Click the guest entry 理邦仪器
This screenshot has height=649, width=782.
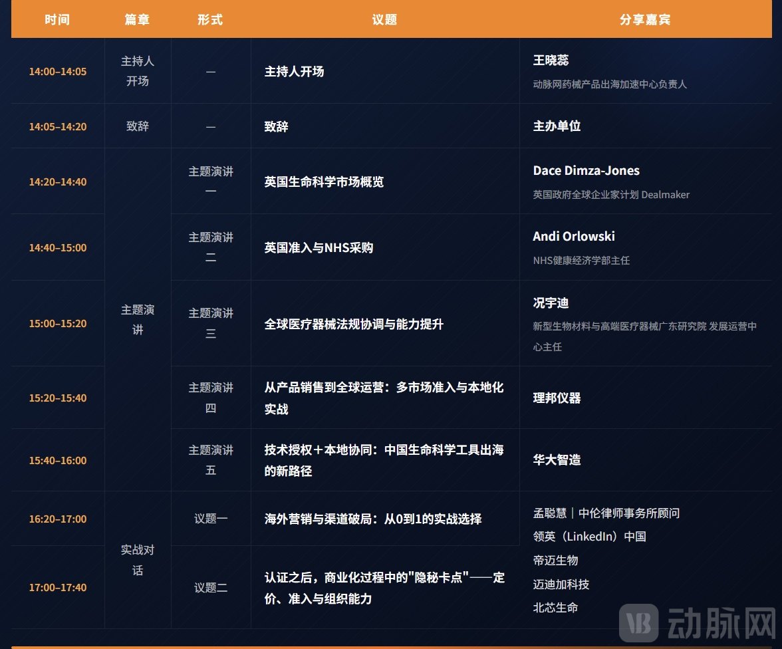coord(557,398)
